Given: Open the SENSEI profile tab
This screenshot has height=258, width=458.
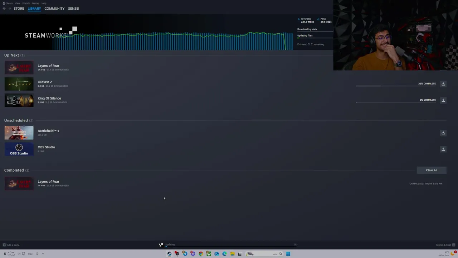Looking at the screenshot, I should 73,9.
